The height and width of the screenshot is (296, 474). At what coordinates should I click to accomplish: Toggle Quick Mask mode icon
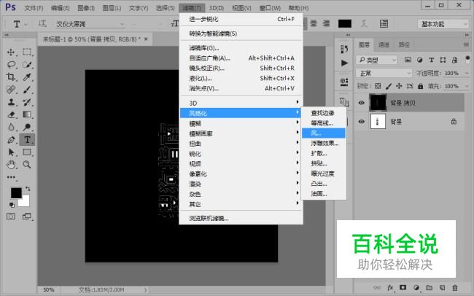pos(11,217)
